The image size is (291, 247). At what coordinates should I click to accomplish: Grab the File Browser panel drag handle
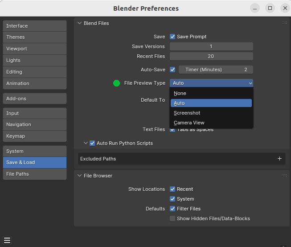click(x=284, y=176)
